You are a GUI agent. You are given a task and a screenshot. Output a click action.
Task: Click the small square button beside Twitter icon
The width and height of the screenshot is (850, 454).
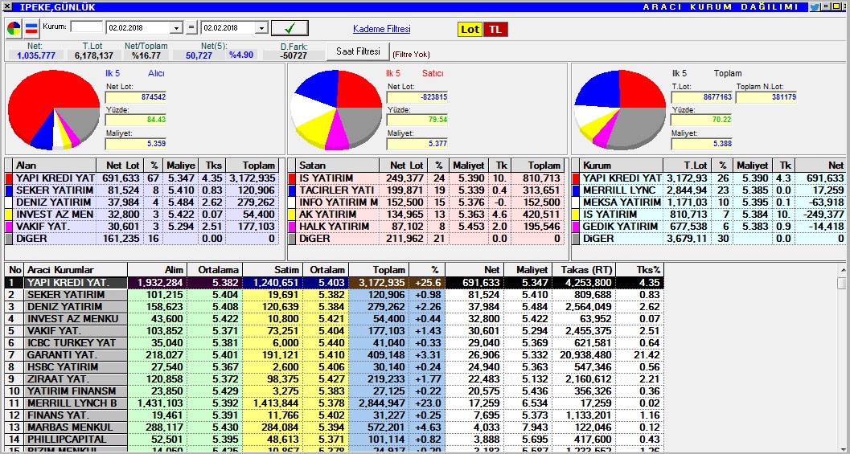tap(825, 7)
